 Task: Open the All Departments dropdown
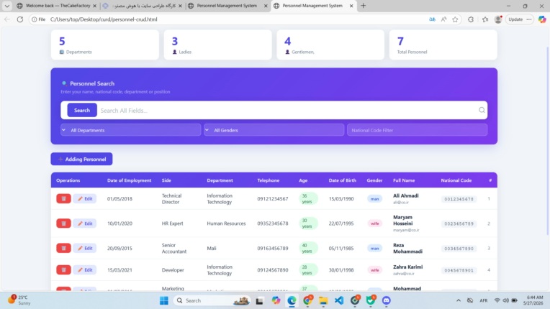click(x=131, y=130)
